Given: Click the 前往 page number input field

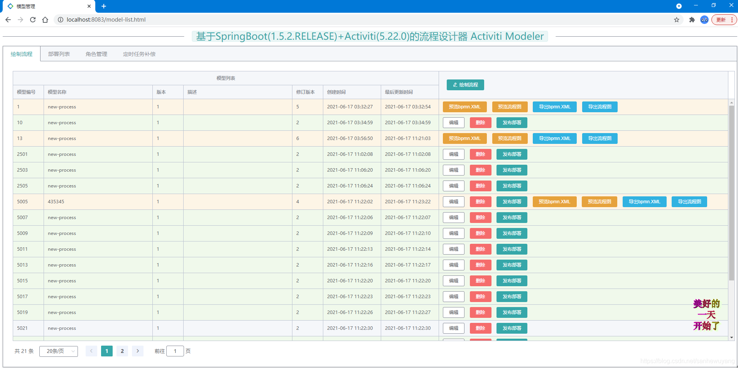Looking at the screenshot, I should [175, 351].
